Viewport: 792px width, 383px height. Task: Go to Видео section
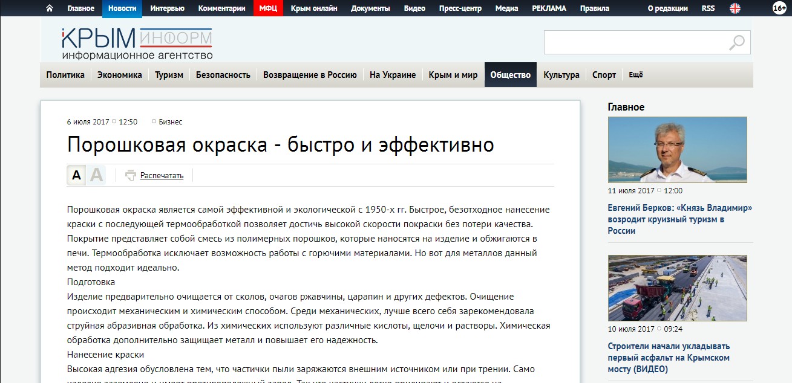pos(414,8)
